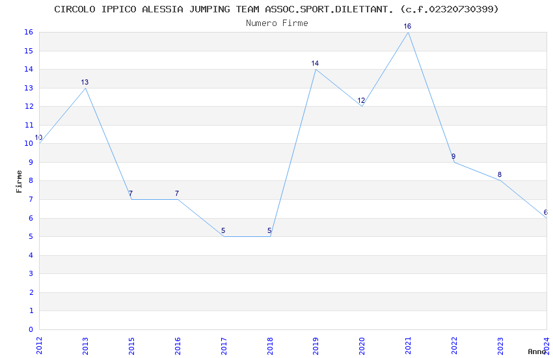This screenshot has height=358, width=553.
Task: Click x-axis year label 2020
Action: point(362,346)
